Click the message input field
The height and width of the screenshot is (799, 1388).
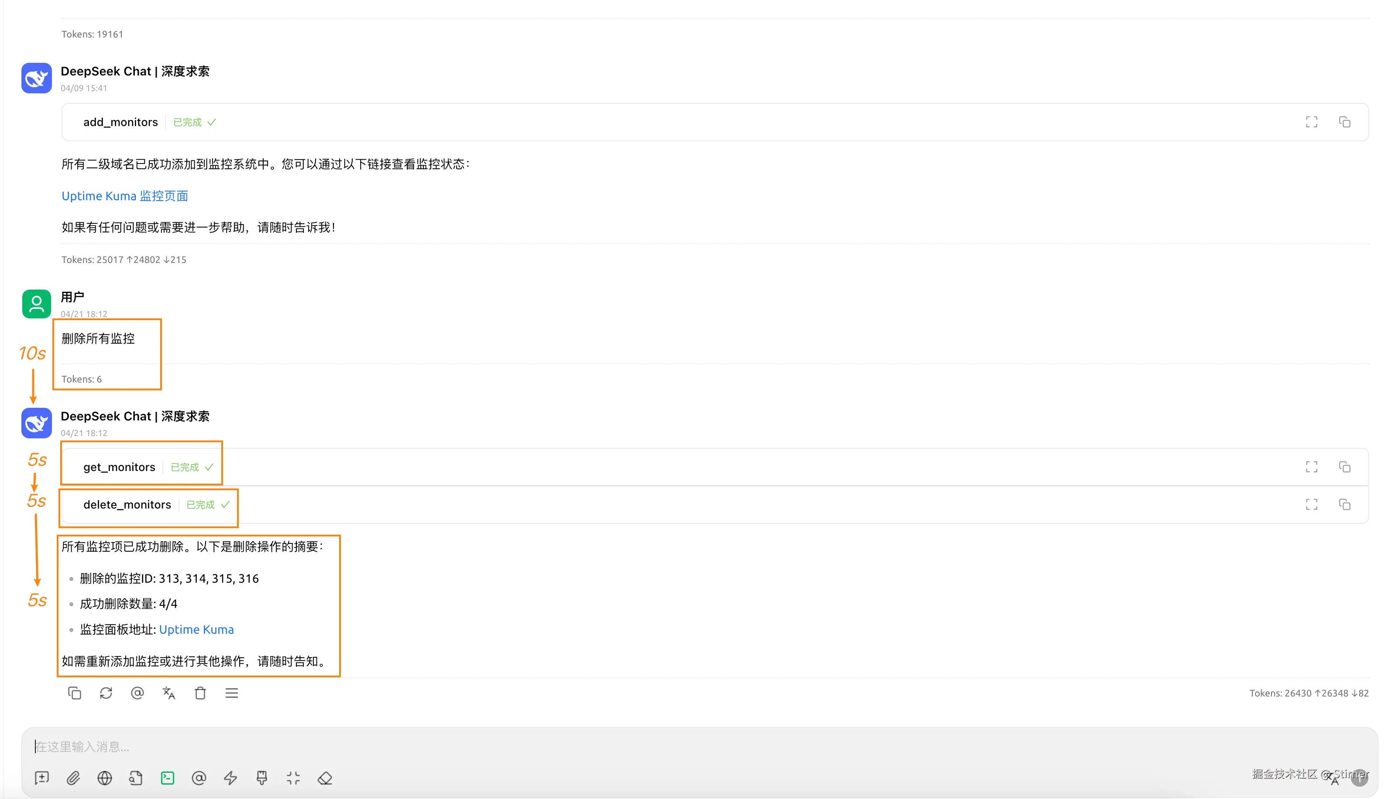(x=659, y=746)
